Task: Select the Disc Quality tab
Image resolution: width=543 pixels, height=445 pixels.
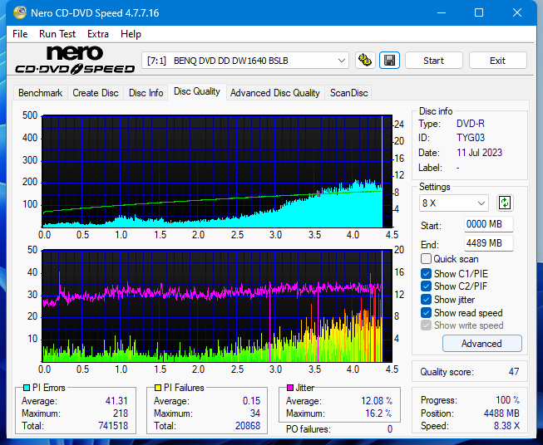Action: [x=197, y=91]
